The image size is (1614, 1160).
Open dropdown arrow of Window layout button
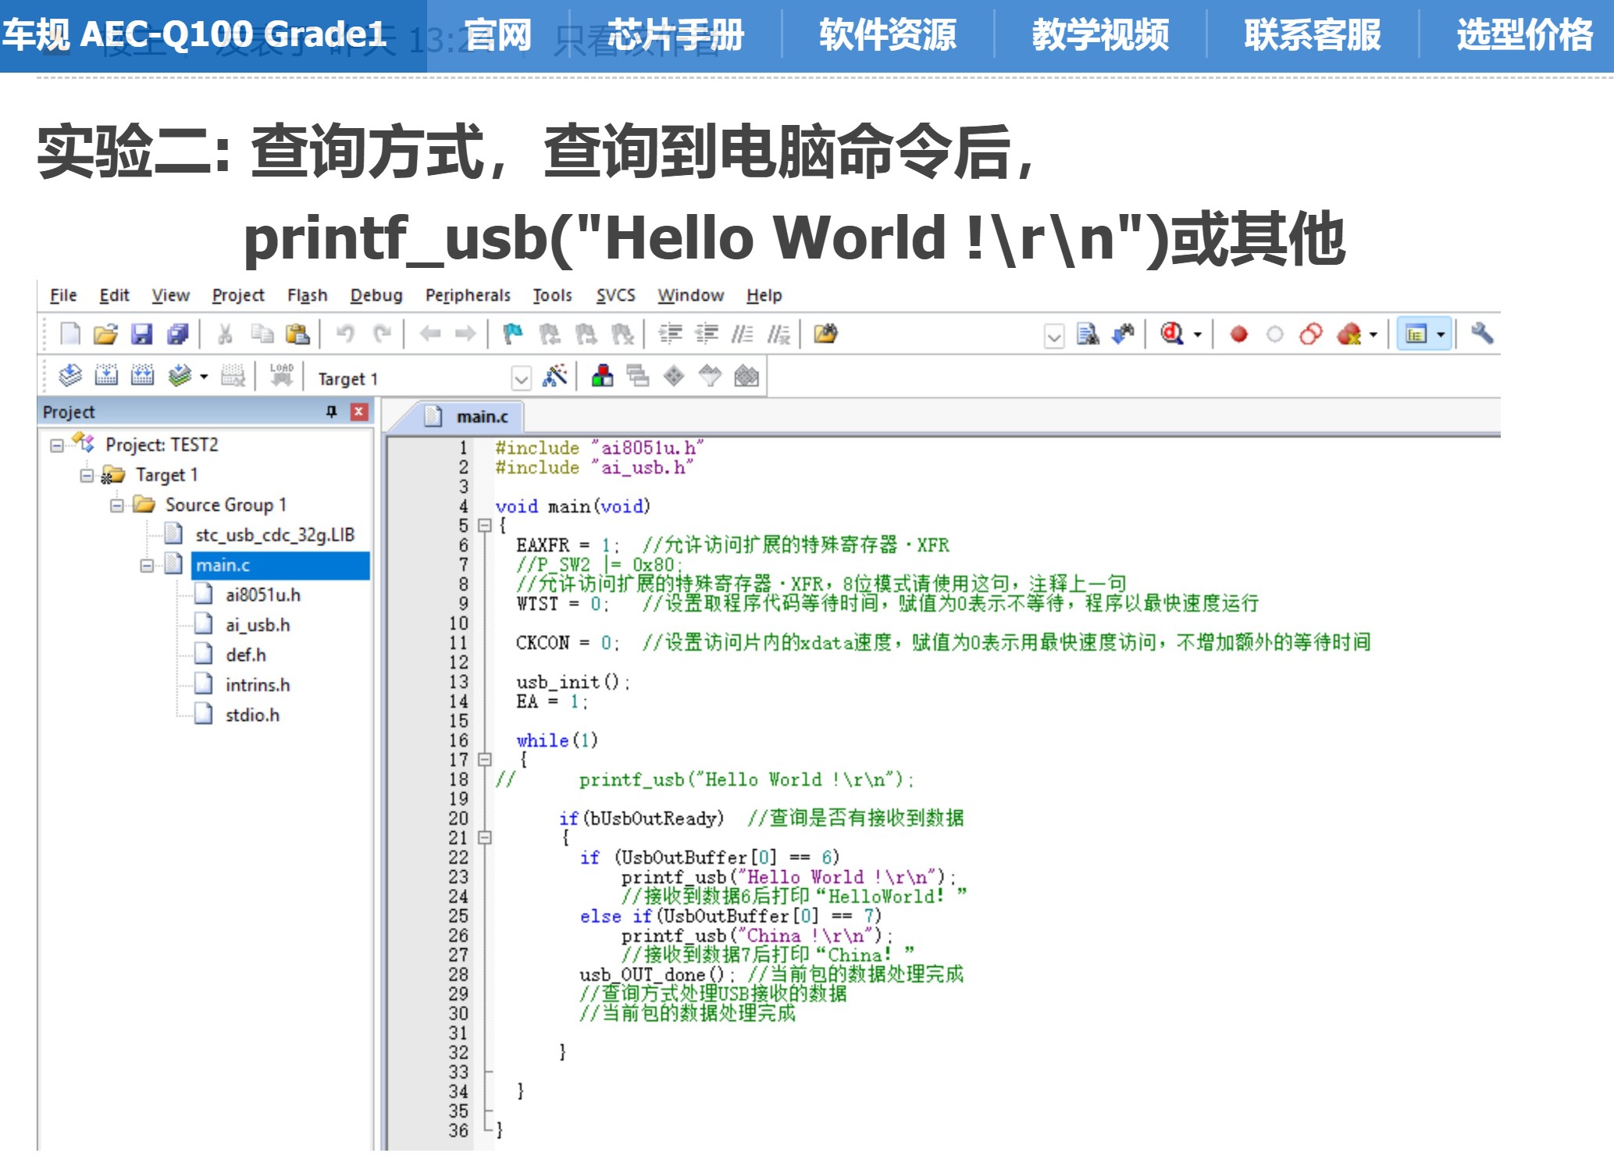click(1441, 334)
